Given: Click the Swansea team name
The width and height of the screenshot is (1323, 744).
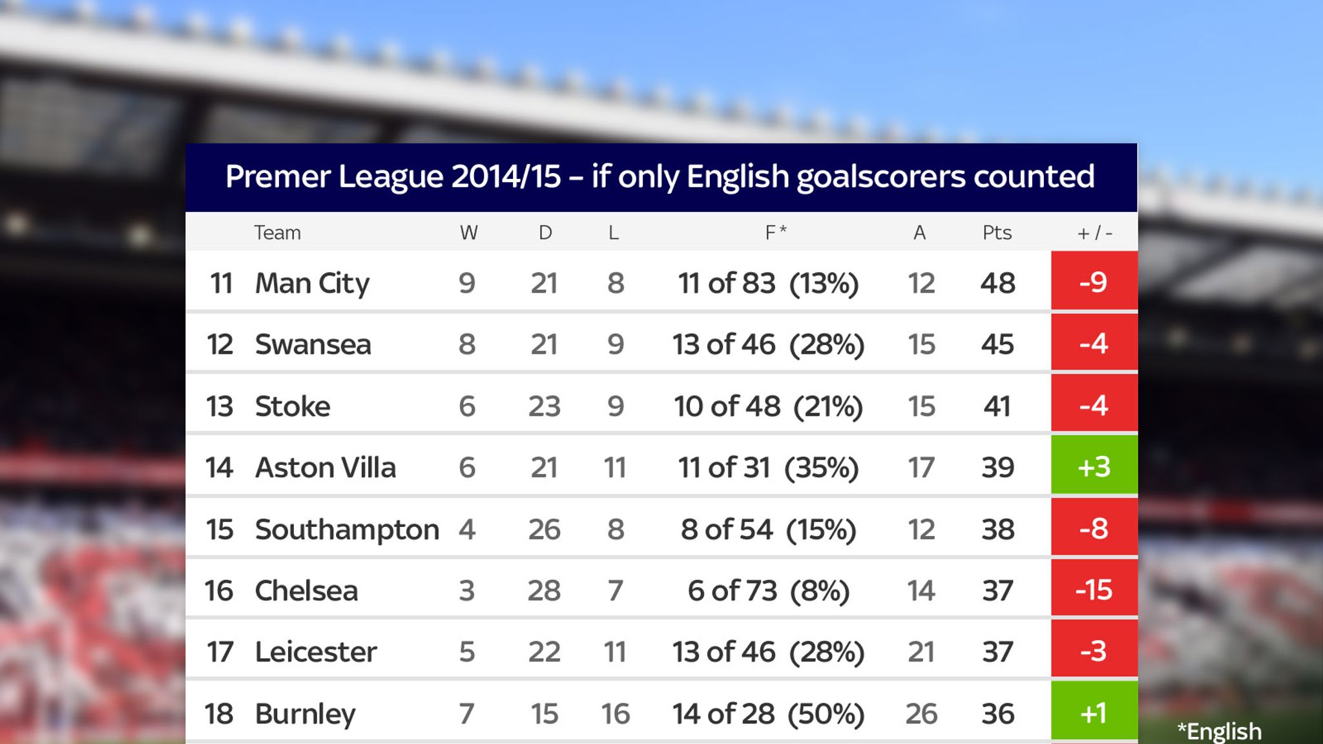Looking at the screenshot, I should (x=313, y=344).
